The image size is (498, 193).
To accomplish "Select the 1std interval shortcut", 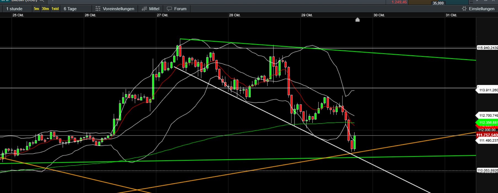I will point(55,9).
